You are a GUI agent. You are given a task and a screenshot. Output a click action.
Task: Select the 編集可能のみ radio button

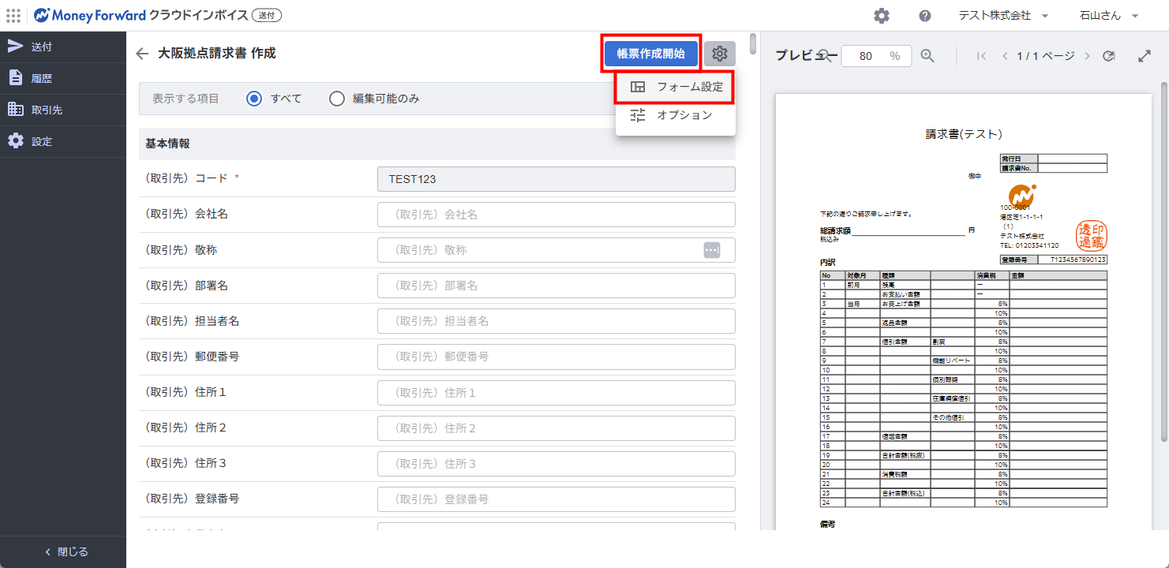click(337, 99)
